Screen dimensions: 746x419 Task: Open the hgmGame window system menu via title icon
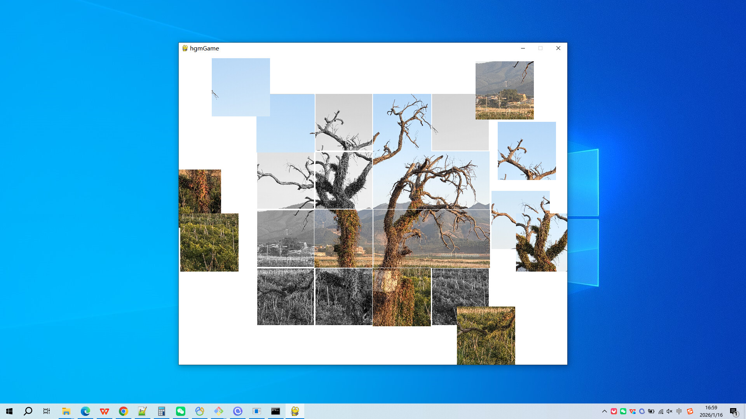(185, 48)
